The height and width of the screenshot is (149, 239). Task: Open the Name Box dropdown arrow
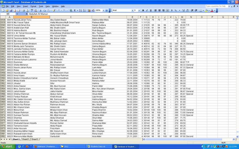pyautogui.click(x=17, y=14)
